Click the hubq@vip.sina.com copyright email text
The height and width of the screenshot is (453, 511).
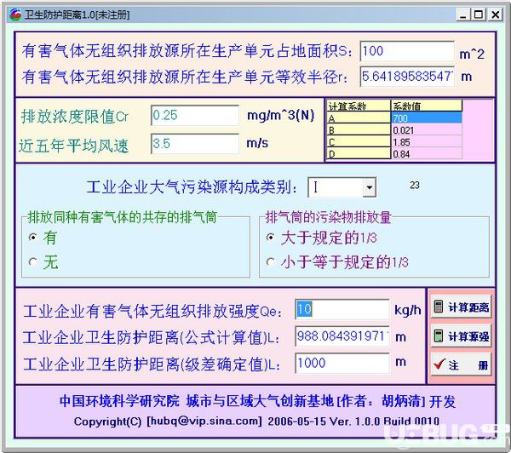point(204,421)
